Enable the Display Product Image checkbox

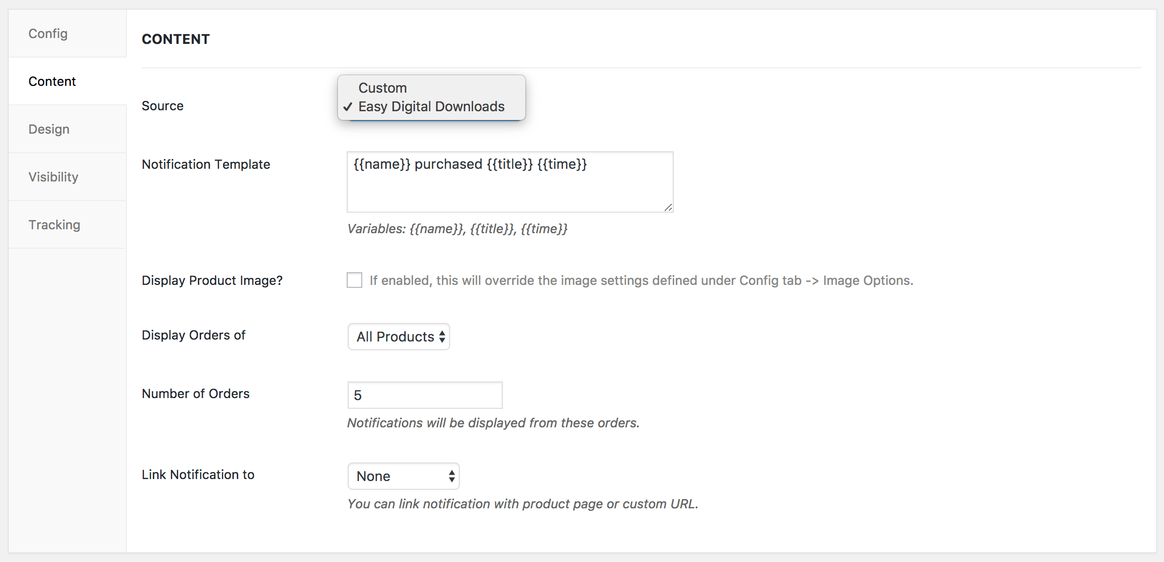click(x=354, y=280)
